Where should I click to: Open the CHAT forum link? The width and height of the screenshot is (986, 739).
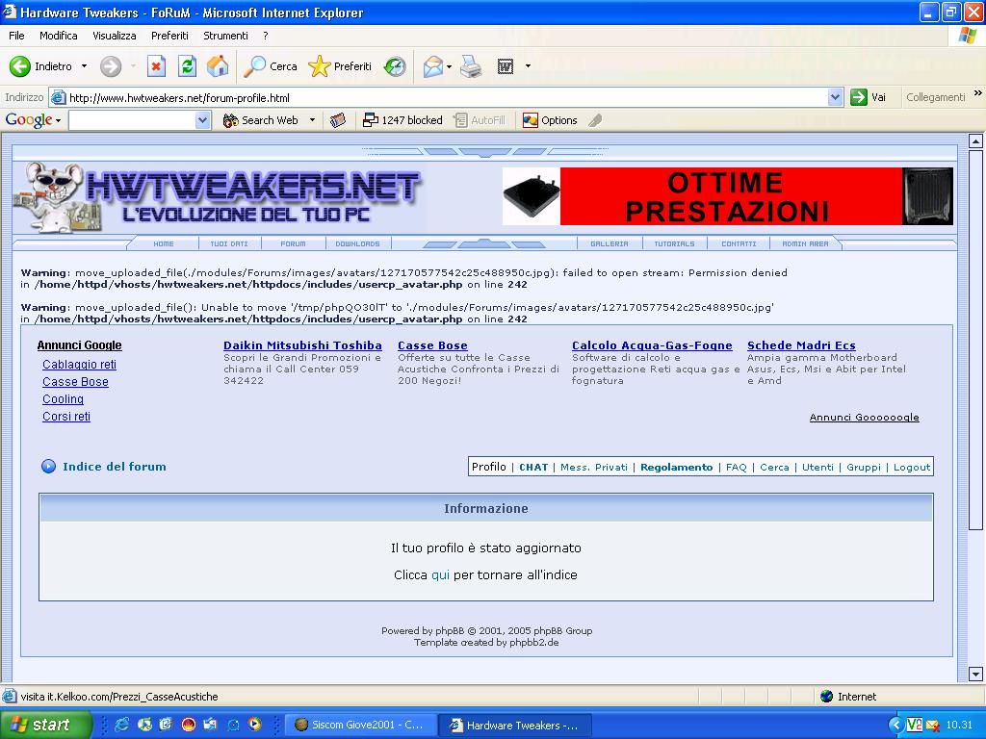[x=533, y=467]
